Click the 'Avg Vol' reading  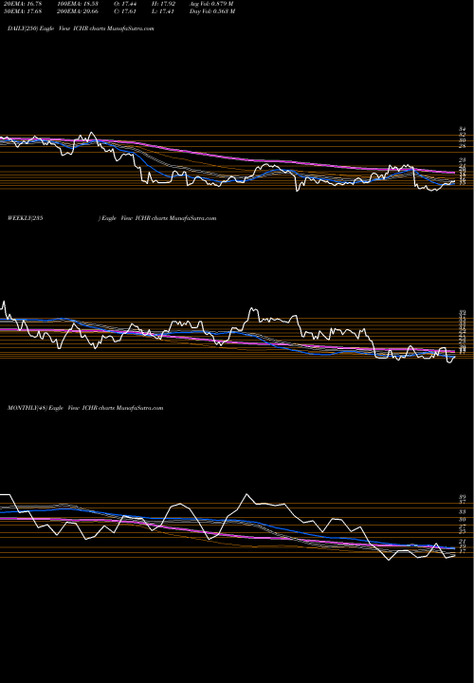click(x=211, y=4)
